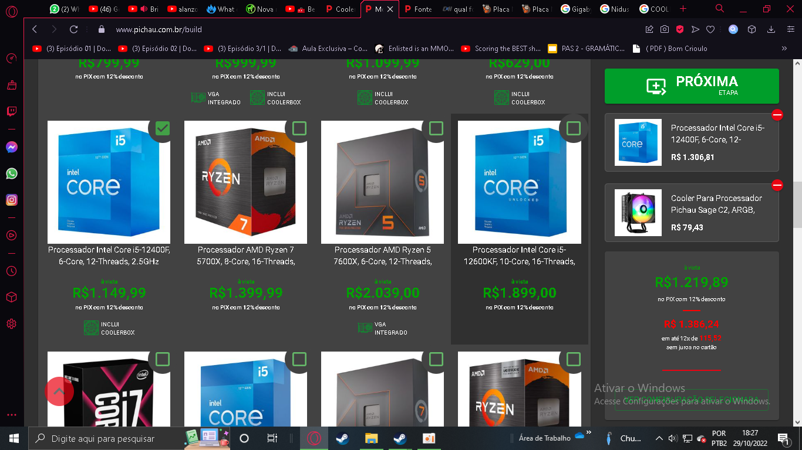The width and height of the screenshot is (802, 450).
Task: Open Messenger from the sidebar
Action: pyautogui.click(x=12, y=147)
